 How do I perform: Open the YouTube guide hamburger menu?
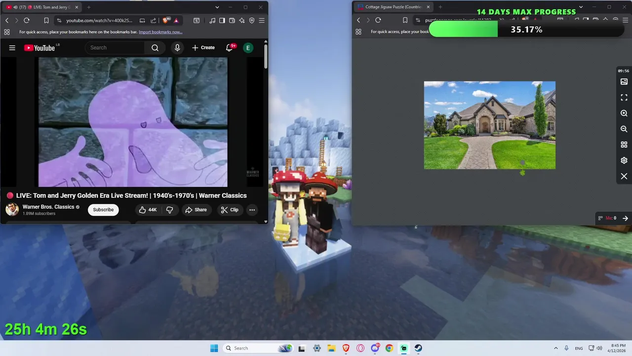[x=12, y=47]
